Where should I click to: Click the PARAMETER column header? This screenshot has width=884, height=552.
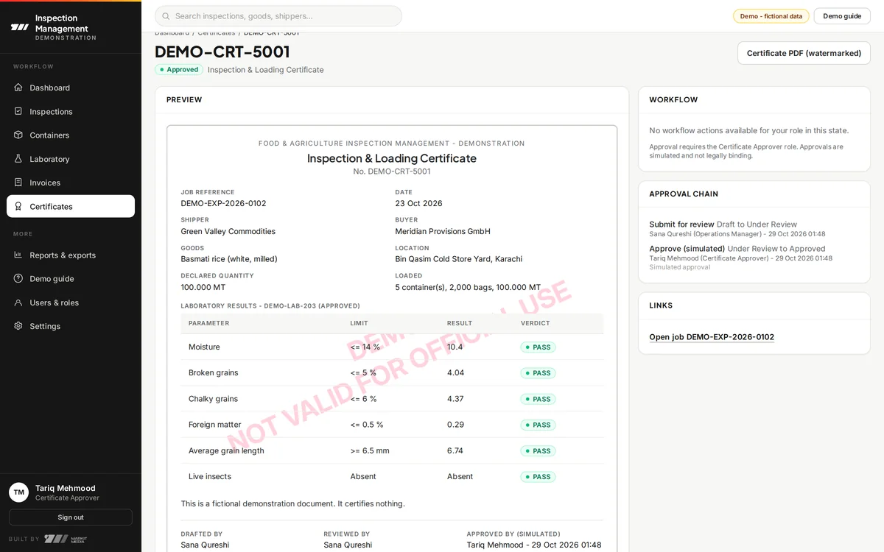tap(208, 323)
